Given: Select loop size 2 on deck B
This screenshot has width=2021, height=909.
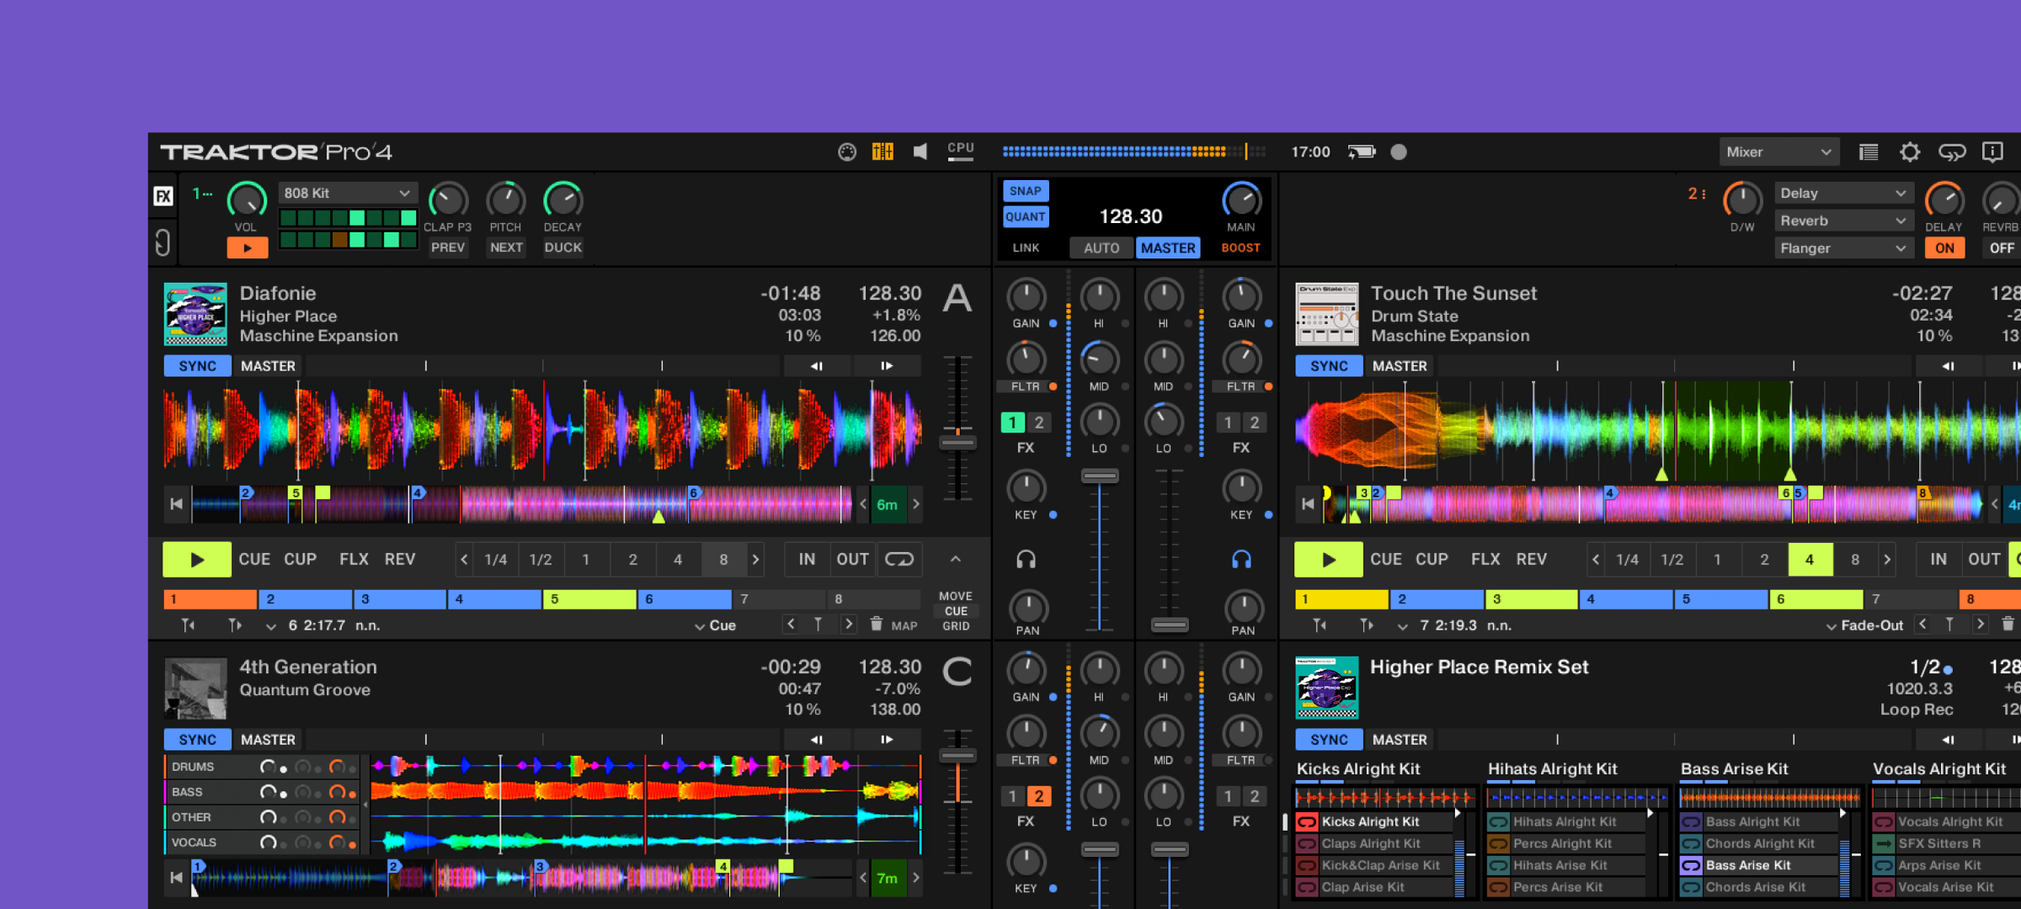Looking at the screenshot, I should (x=1764, y=560).
